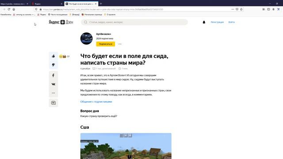Viewport: 283px width, 159px height.
Task: Open the '(Вперед)' bookmark folder
Action: (x=74, y=15)
